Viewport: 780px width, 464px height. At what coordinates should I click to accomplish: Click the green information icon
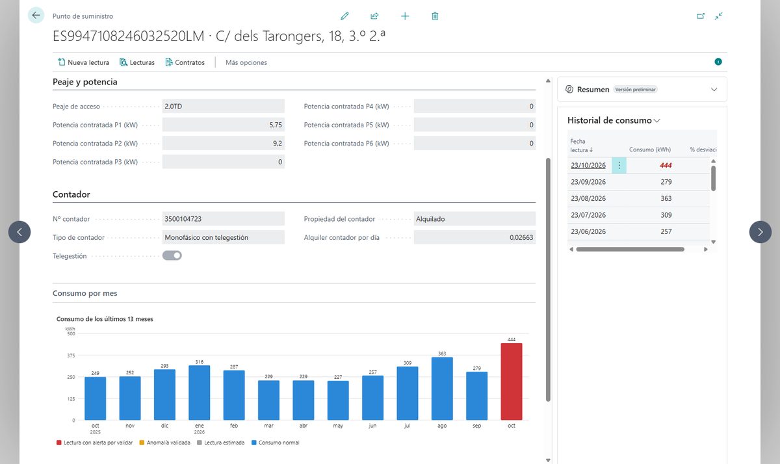[x=718, y=62]
